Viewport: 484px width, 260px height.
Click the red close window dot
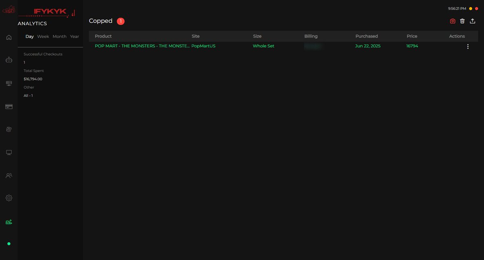477,8
